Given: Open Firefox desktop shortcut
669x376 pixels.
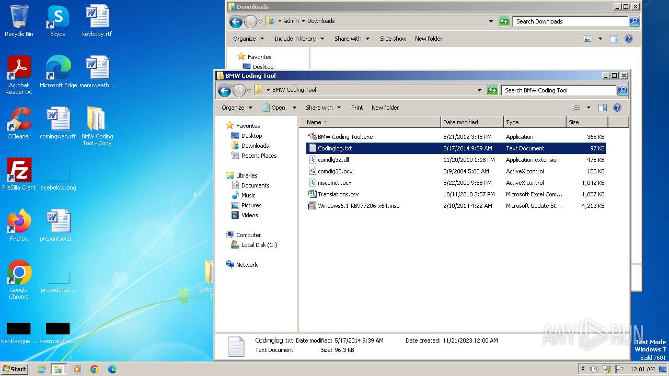Looking at the screenshot, I should [x=19, y=226].
